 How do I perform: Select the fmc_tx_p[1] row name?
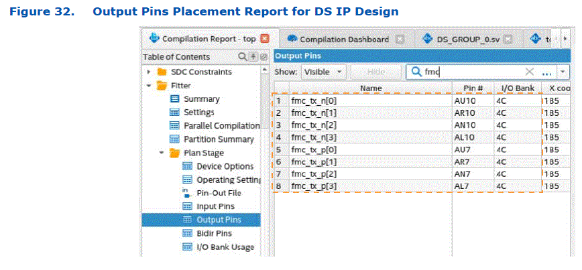click(314, 161)
